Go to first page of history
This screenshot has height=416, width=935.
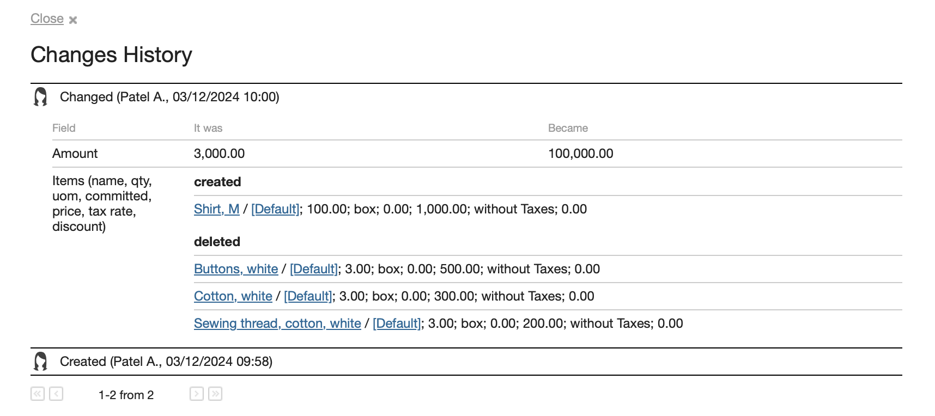tap(38, 394)
